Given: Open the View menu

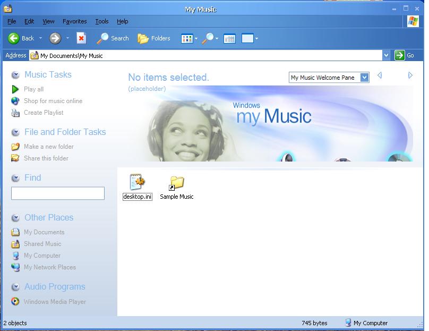Looking at the screenshot, I should tap(48, 21).
